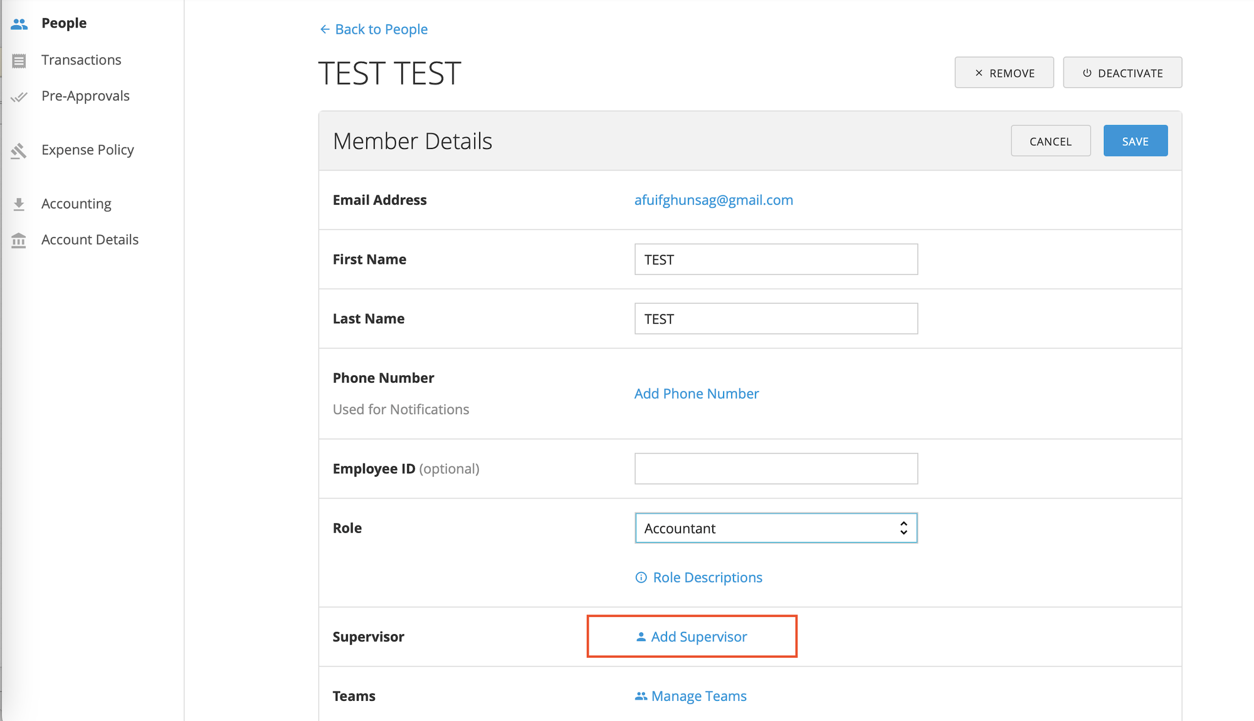Click the email afuifghunsag@gmail.com
Image resolution: width=1254 pixels, height=721 pixels.
pyautogui.click(x=713, y=200)
